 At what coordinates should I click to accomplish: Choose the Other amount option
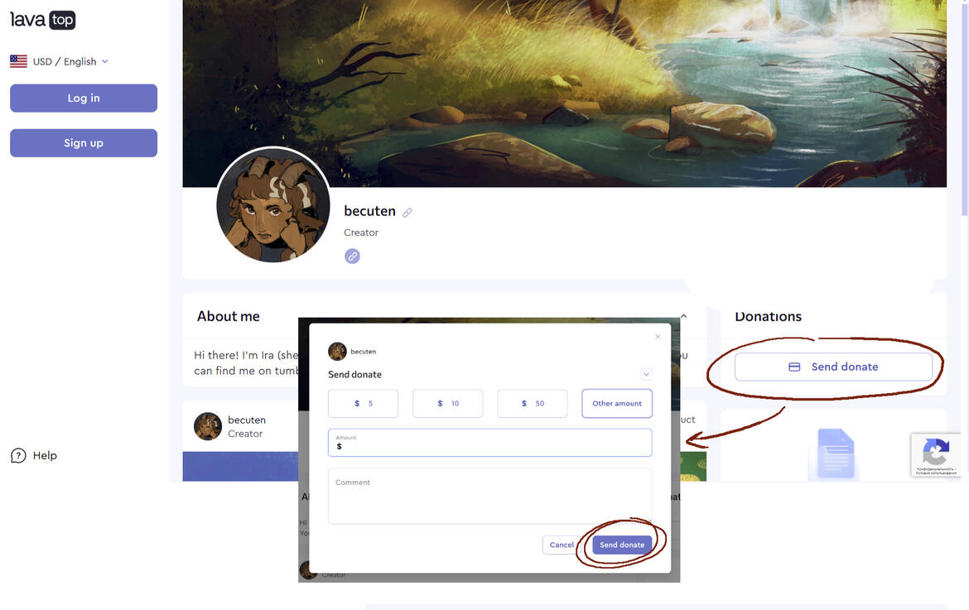617,403
